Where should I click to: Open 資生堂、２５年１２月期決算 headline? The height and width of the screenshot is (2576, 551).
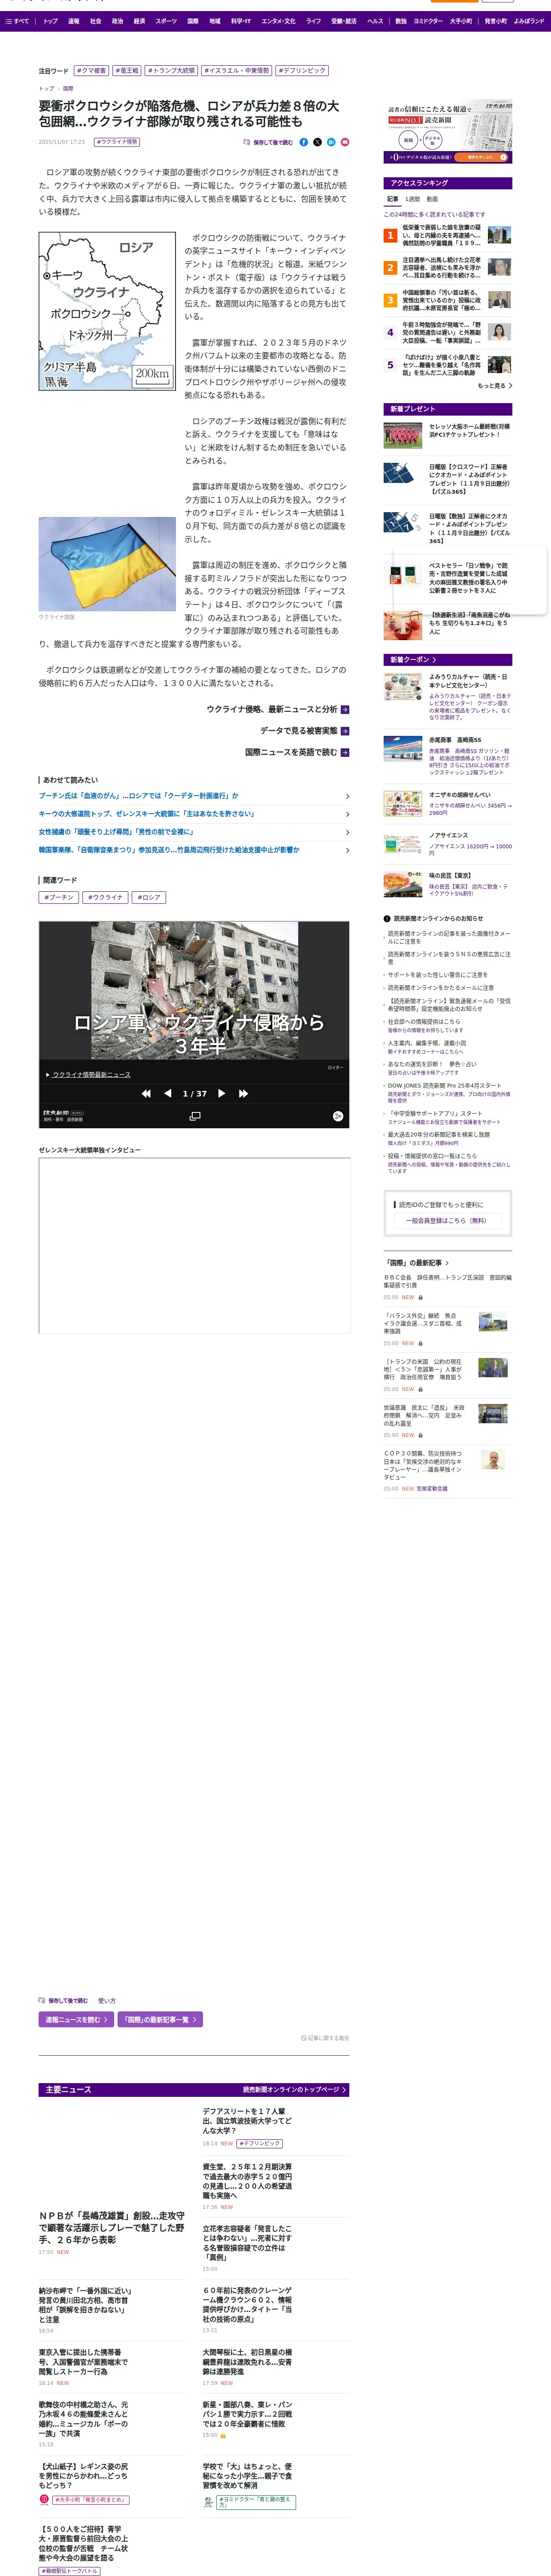247,2180
